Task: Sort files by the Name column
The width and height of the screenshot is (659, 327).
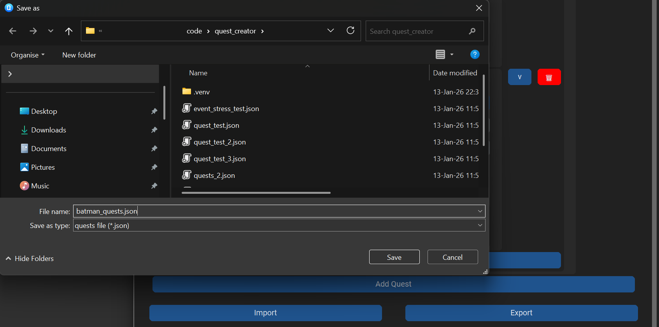Action: (x=198, y=73)
